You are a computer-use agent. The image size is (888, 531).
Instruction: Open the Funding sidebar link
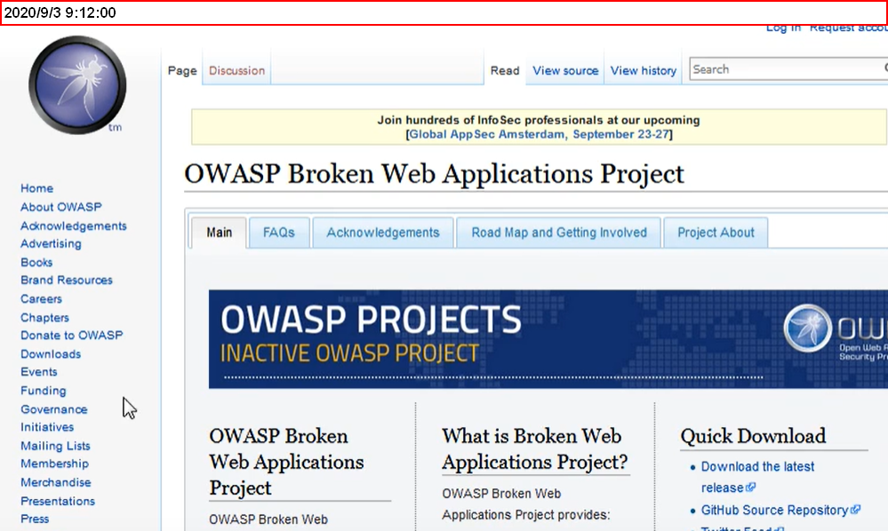43,391
